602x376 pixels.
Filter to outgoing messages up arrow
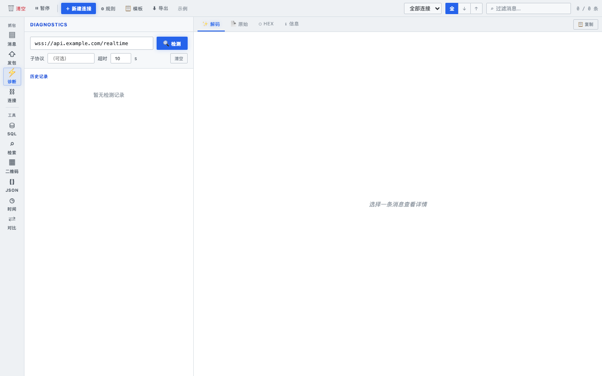[x=476, y=8]
